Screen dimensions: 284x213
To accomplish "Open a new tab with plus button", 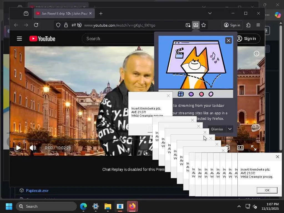I will (101, 13).
